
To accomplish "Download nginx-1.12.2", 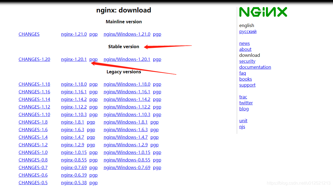I will pyautogui.click(x=74, y=107).
